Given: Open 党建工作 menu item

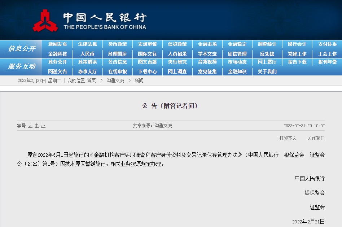Looking at the screenshot, I should pos(297,54).
